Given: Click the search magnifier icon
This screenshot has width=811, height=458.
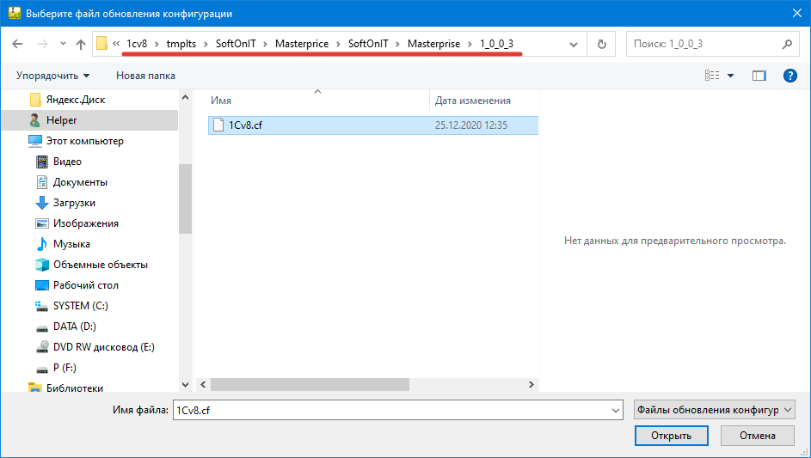Looking at the screenshot, I should click(786, 44).
